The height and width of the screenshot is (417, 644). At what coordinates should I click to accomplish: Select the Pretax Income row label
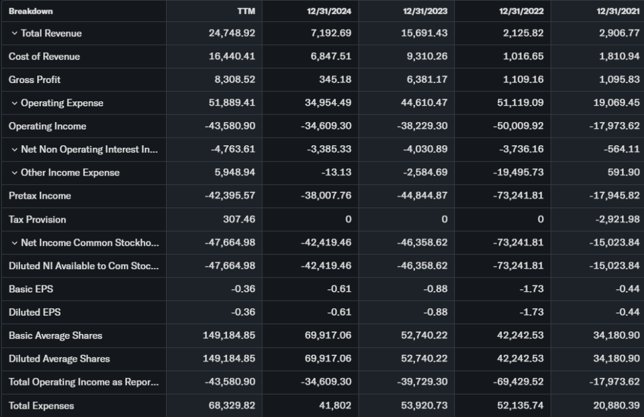coord(40,196)
